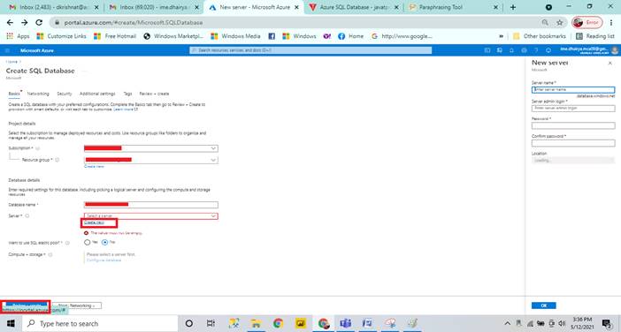Open Windows action center notifications

coord(607,323)
